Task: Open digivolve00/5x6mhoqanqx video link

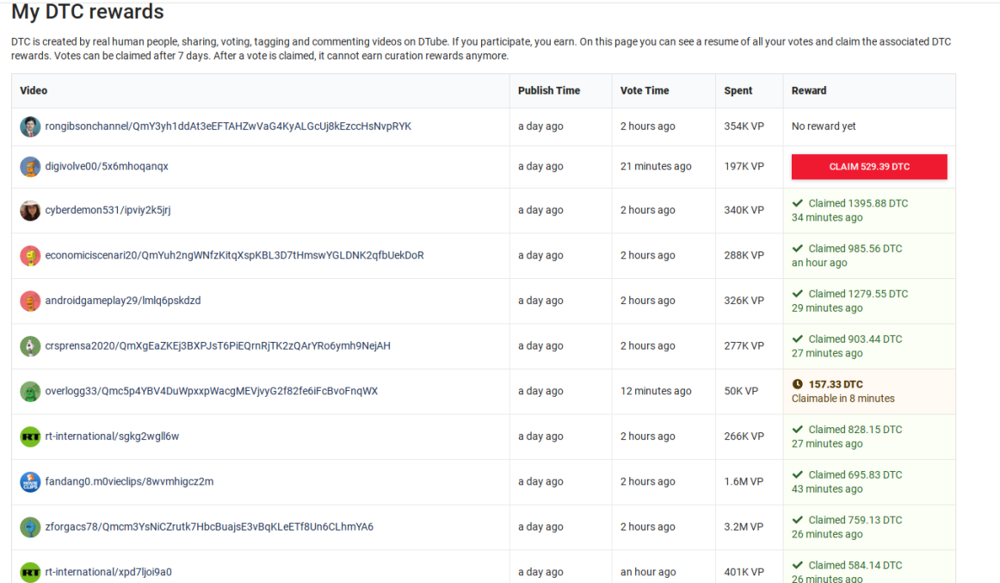Action: 107,167
